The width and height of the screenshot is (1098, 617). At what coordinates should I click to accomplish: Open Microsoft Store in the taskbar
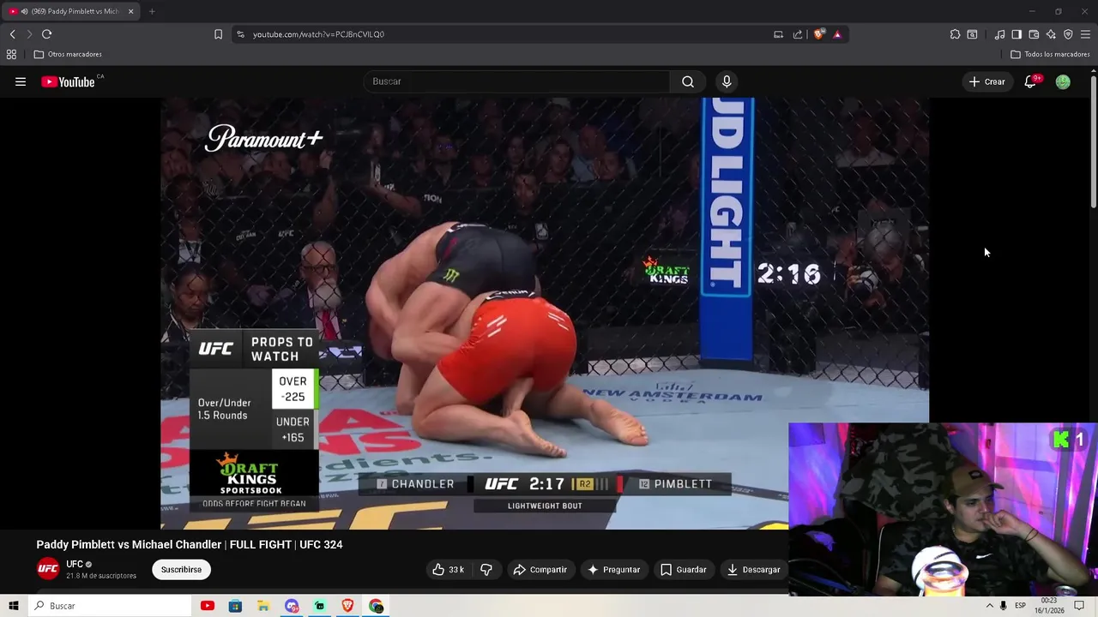235,606
